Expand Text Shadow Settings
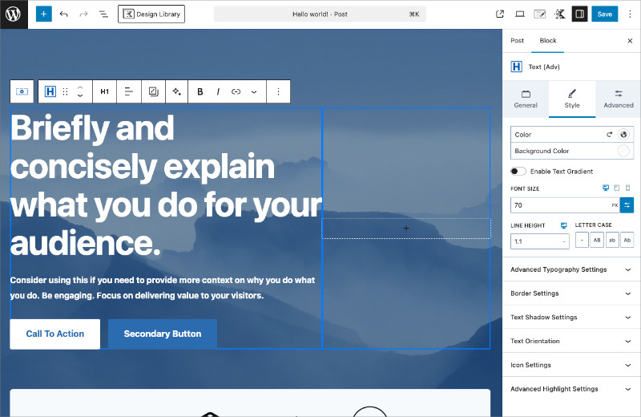This screenshot has width=641, height=417. (x=571, y=317)
